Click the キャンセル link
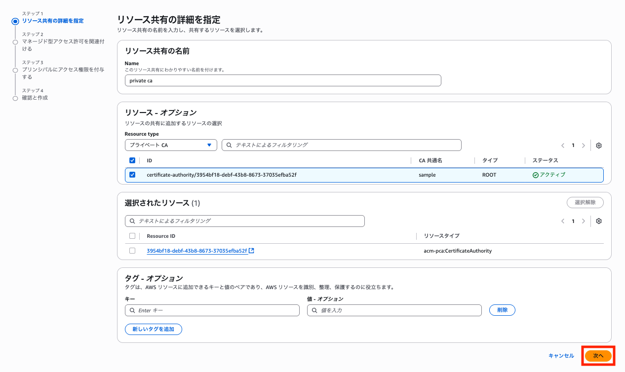Screen dimensions: 625x372 coord(561,356)
